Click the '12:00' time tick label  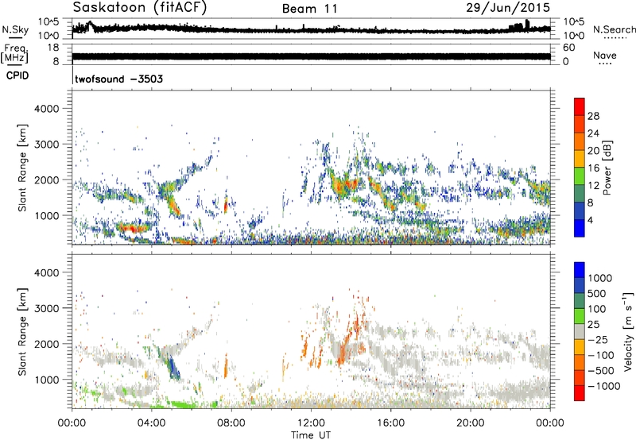click(311, 423)
